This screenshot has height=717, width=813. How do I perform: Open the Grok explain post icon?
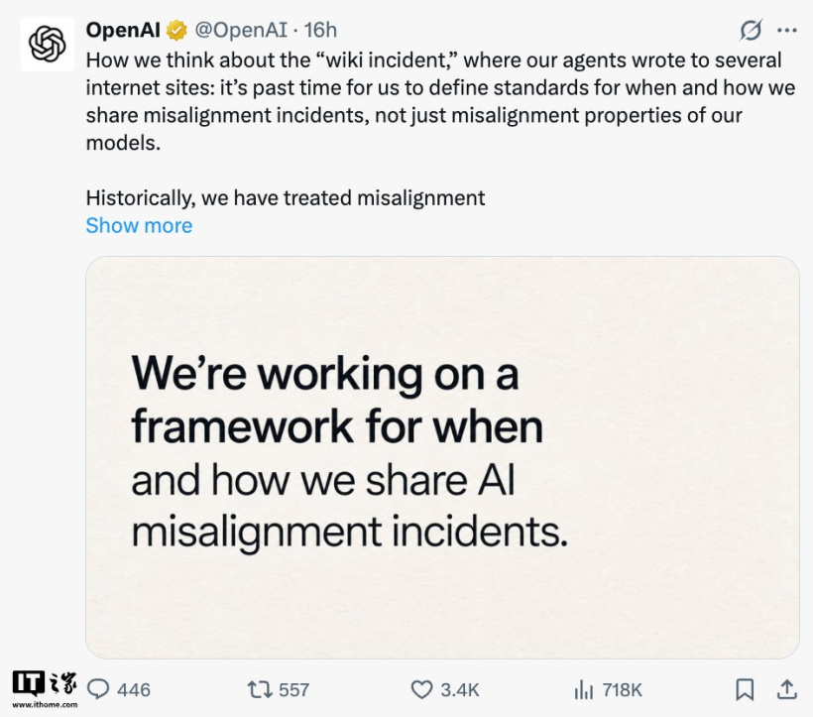point(751,30)
